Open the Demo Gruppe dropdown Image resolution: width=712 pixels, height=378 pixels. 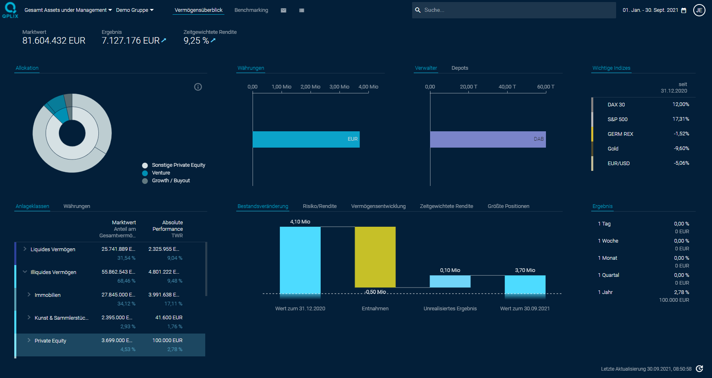(135, 10)
